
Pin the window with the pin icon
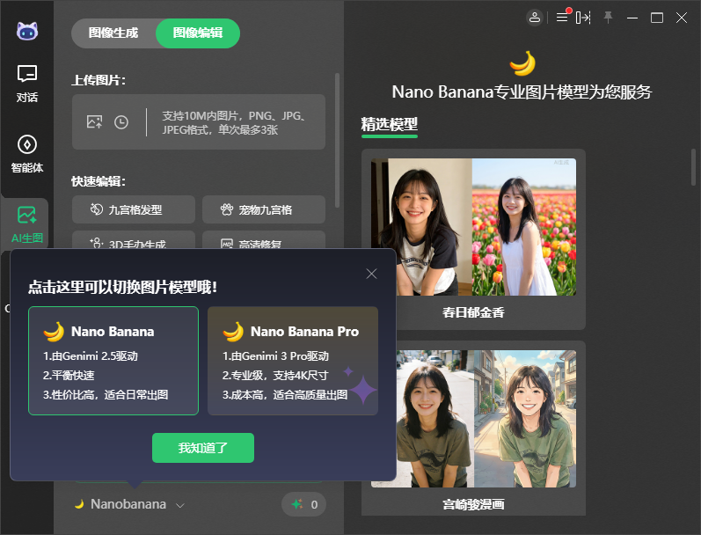(608, 18)
